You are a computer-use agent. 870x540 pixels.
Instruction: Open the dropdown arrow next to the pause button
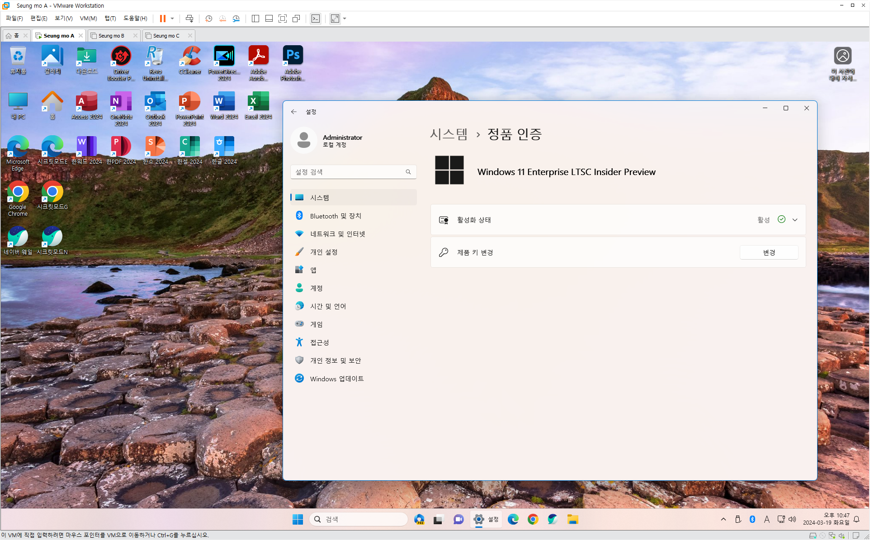point(172,19)
